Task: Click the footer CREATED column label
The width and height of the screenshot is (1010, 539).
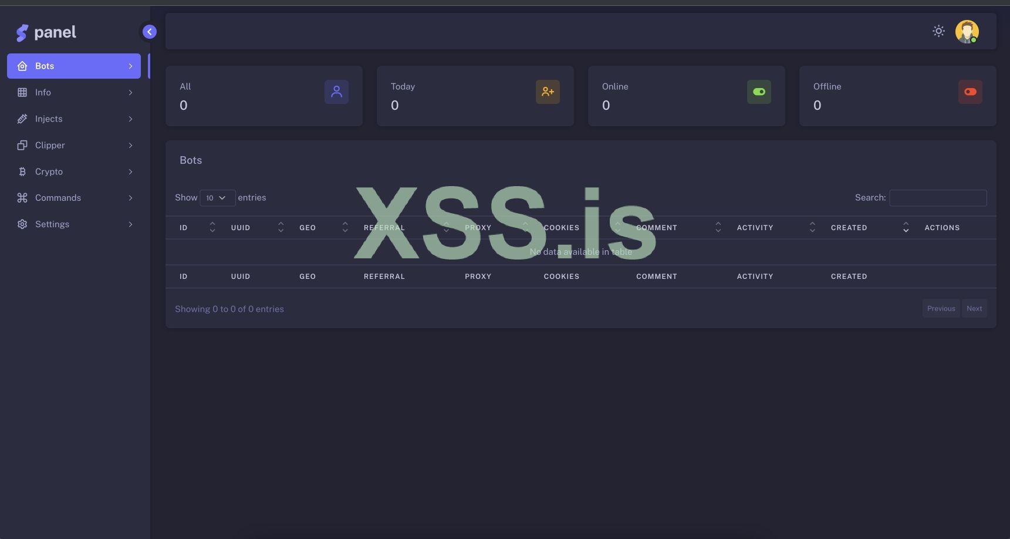Action: click(x=849, y=277)
